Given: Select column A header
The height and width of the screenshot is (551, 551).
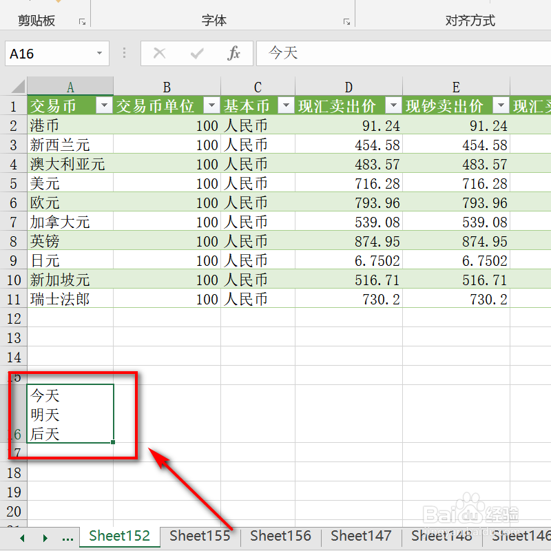Looking at the screenshot, I should click(x=70, y=87).
